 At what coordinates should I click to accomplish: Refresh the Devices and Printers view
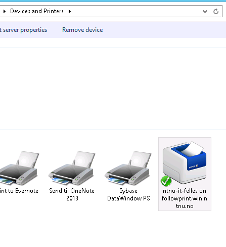216,11
